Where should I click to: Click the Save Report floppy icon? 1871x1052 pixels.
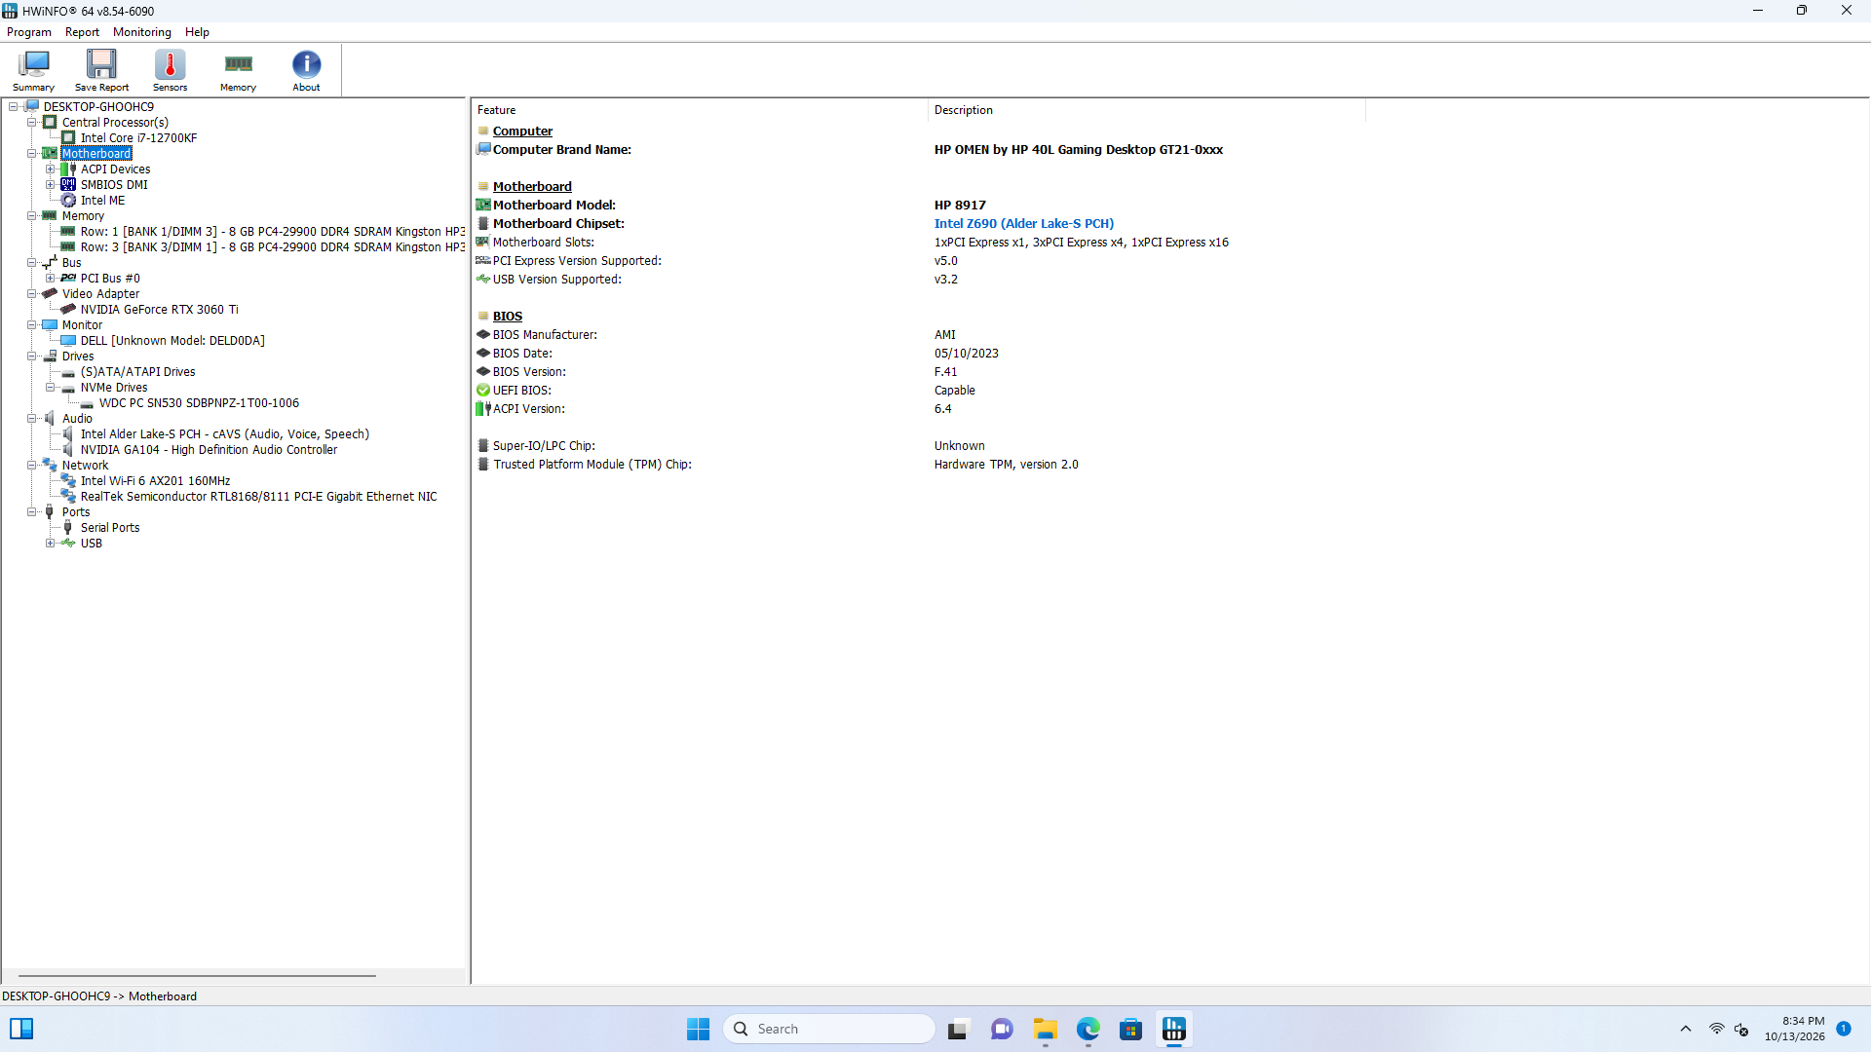pos(101,70)
